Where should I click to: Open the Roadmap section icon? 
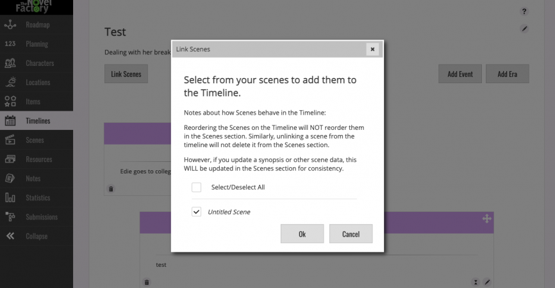pyautogui.click(x=10, y=25)
